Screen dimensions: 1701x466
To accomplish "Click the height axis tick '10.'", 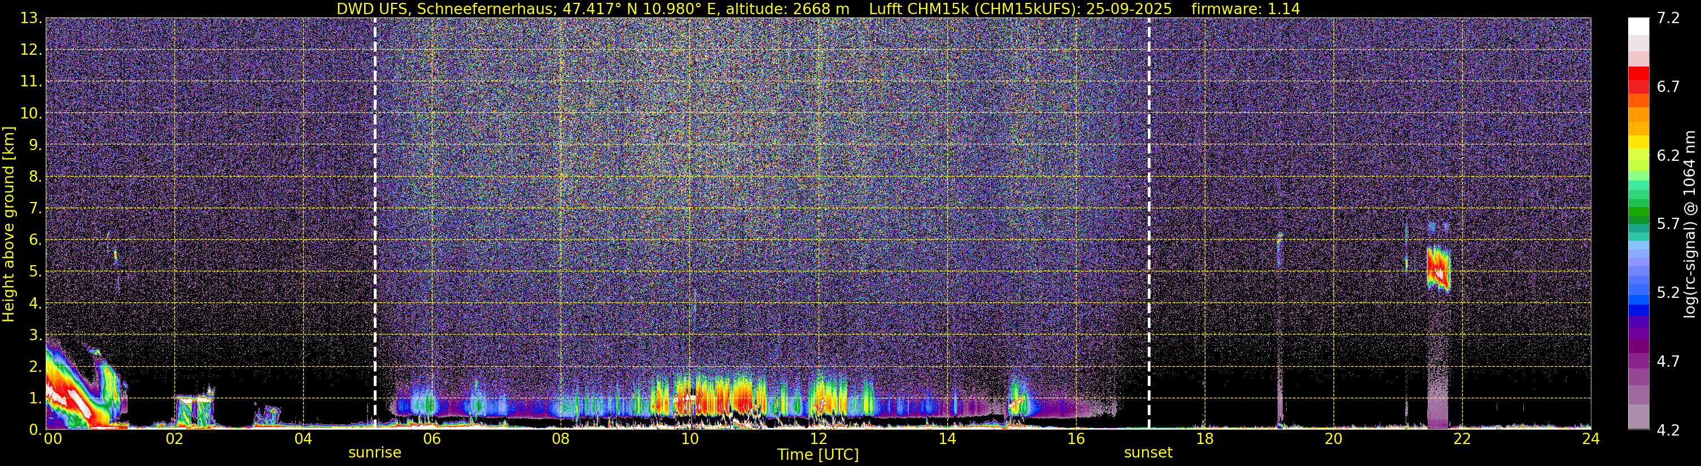I will 30,113.
